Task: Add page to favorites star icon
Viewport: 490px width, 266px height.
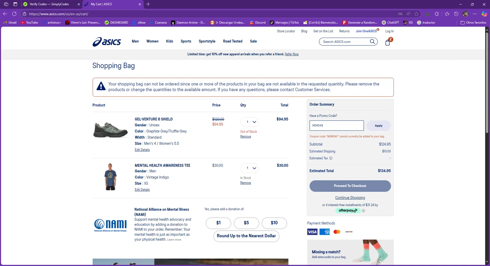Action: (416, 14)
